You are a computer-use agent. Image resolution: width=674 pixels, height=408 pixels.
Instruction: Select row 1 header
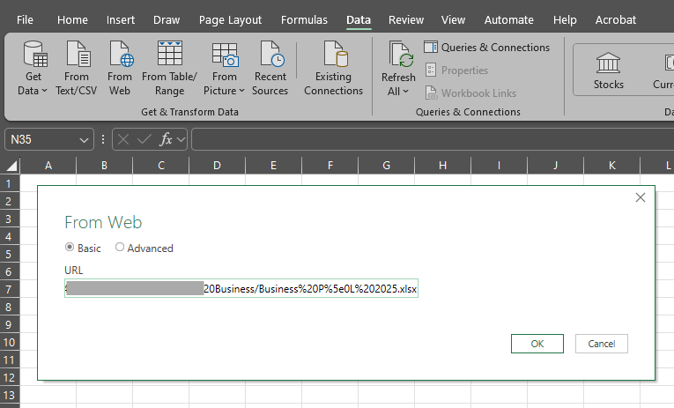click(10, 183)
